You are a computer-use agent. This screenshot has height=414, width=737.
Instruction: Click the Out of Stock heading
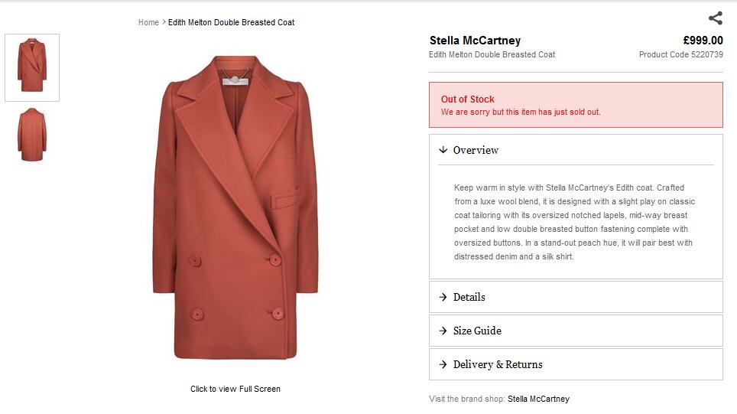click(x=468, y=99)
